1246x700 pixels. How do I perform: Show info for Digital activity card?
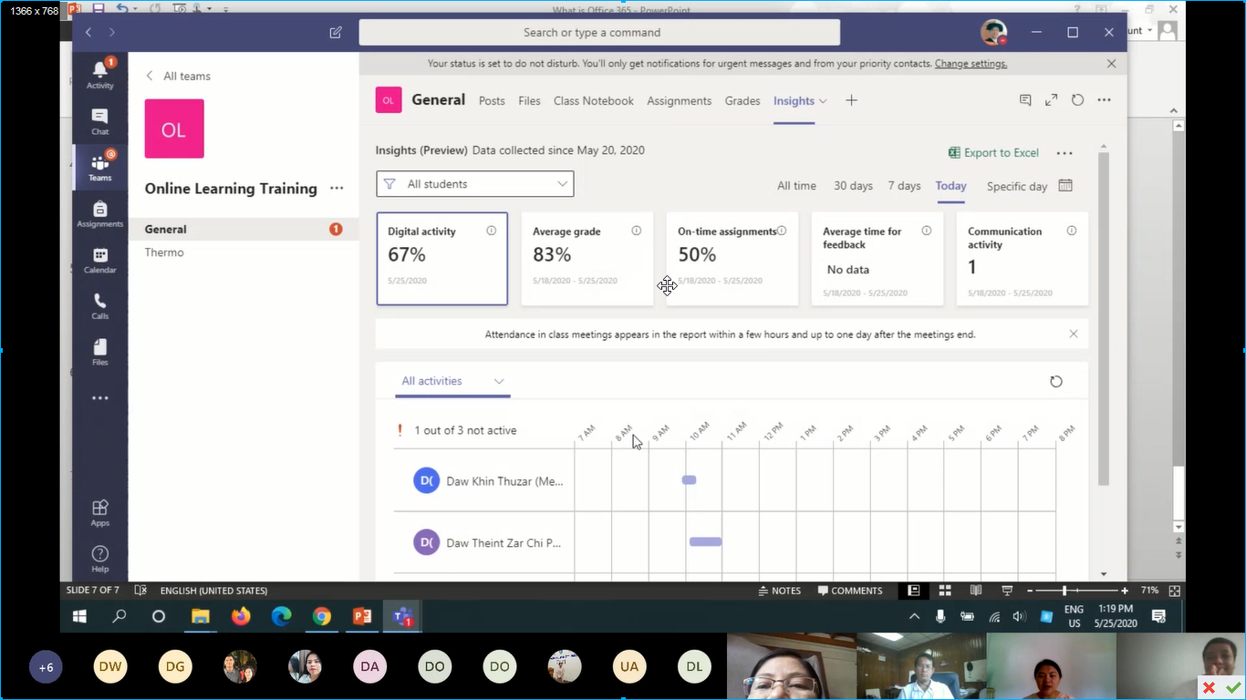tap(492, 231)
